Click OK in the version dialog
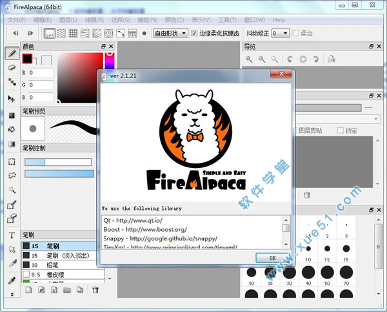This screenshot has height=312, width=387. click(272, 258)
